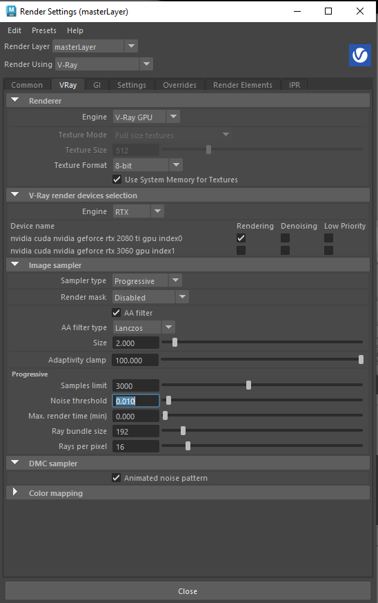Click the Samples limit value field
Image resolution: width=378 pixels, height=603 pixels.
[x=136, y=385]
